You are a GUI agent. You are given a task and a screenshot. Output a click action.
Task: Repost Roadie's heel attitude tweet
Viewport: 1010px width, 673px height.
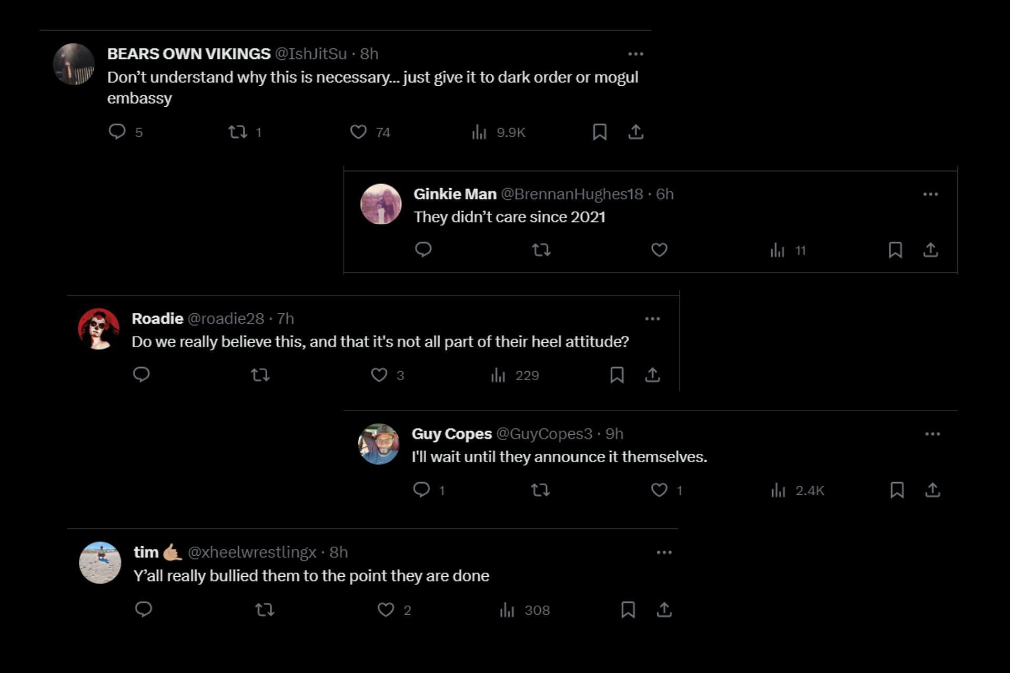coord(260,375)
